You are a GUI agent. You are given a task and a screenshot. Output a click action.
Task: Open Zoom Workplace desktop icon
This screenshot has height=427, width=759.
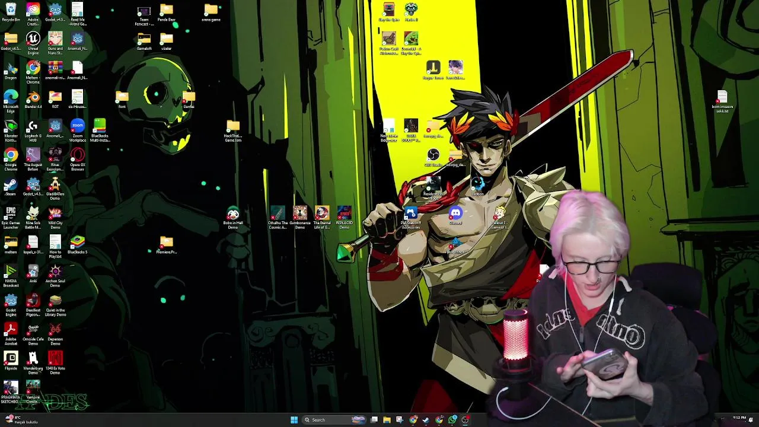(x=78, y=130)
